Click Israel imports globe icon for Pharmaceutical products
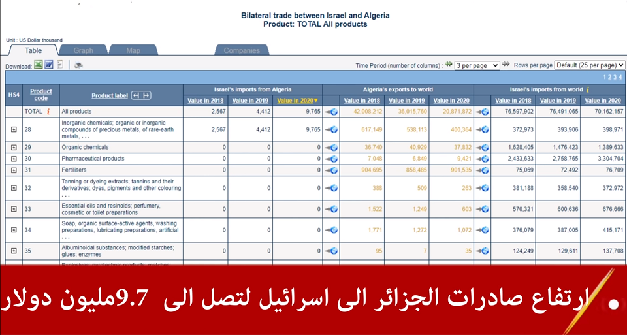627x335 pixels. click(483, 159)
